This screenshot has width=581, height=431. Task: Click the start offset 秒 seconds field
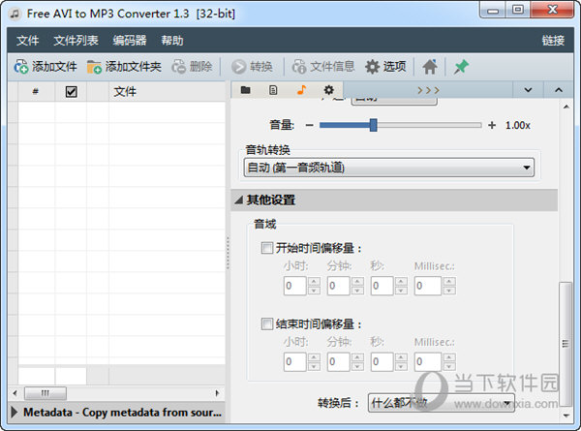click(382, 286)
